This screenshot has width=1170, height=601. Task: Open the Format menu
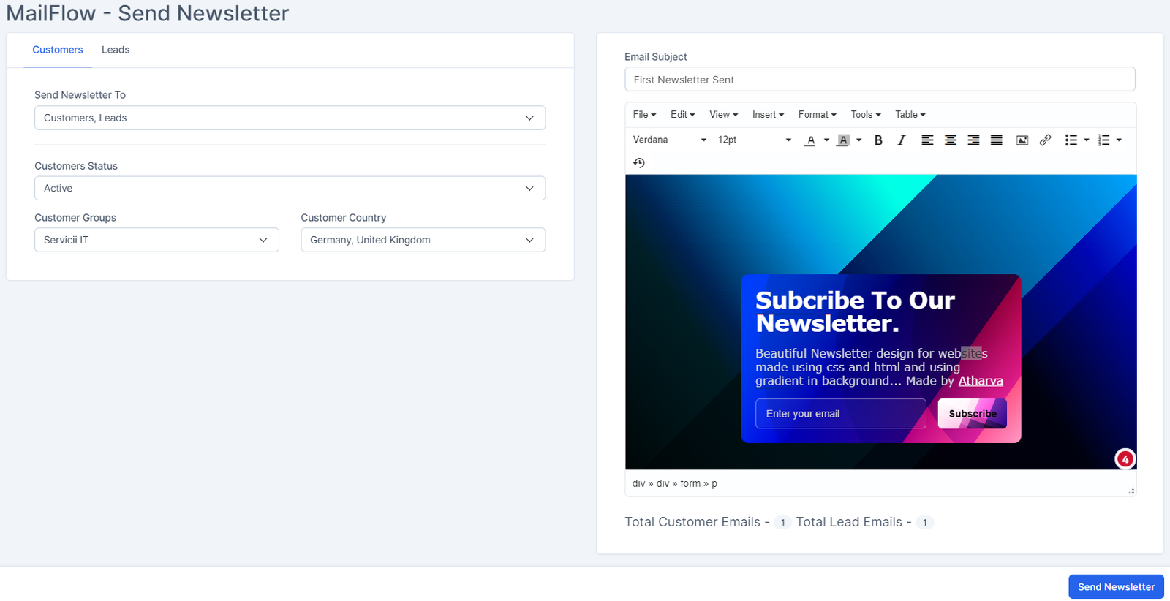(817, 115)
